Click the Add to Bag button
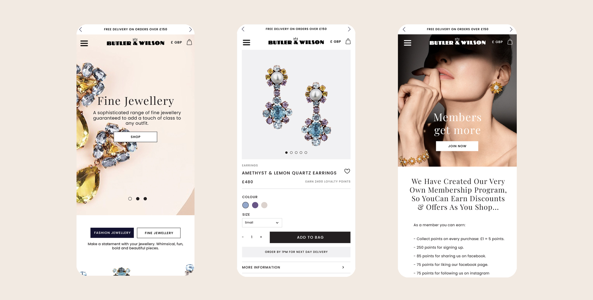This screenshot has height=300, width=593. [310, 237]
